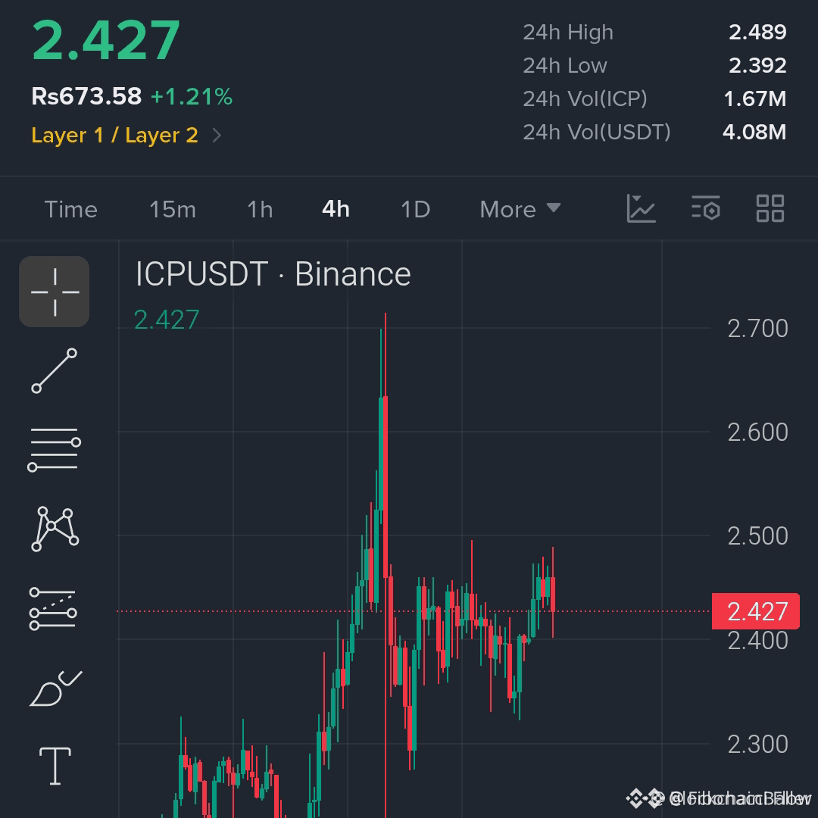Viewport: 818px width, 818px height.
Task: Click the green 2.427 under chart title
Action: [167, 320]
